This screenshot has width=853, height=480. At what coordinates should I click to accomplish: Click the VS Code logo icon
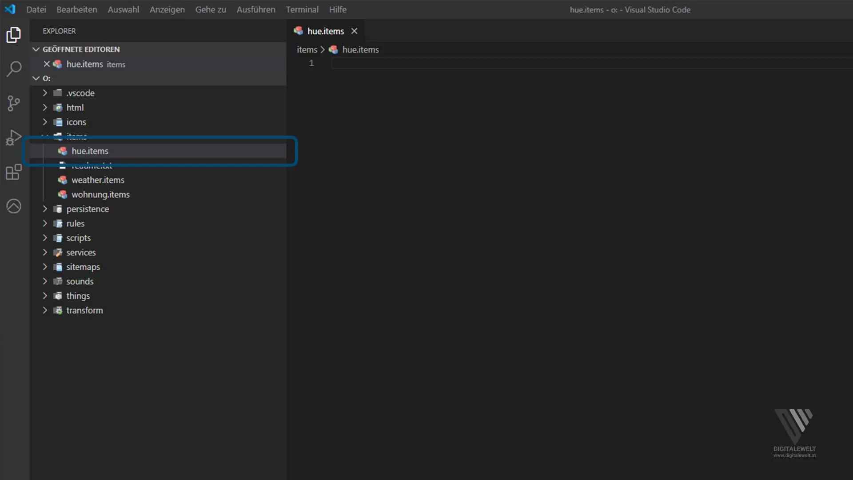[10, 9]
